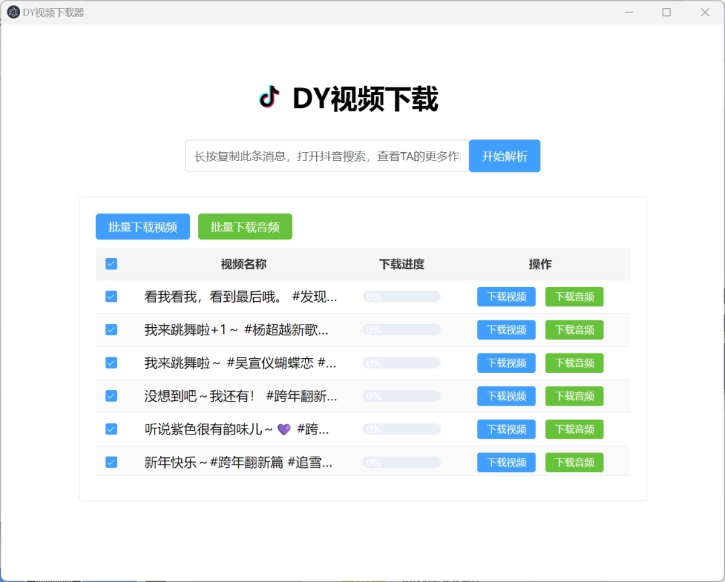Click video title 我来跳舞啦+1～ #杨超越新歌…

point(236,330)
